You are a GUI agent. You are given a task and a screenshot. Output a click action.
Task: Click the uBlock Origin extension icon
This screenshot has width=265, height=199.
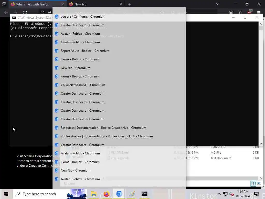[x=250, y=12]
